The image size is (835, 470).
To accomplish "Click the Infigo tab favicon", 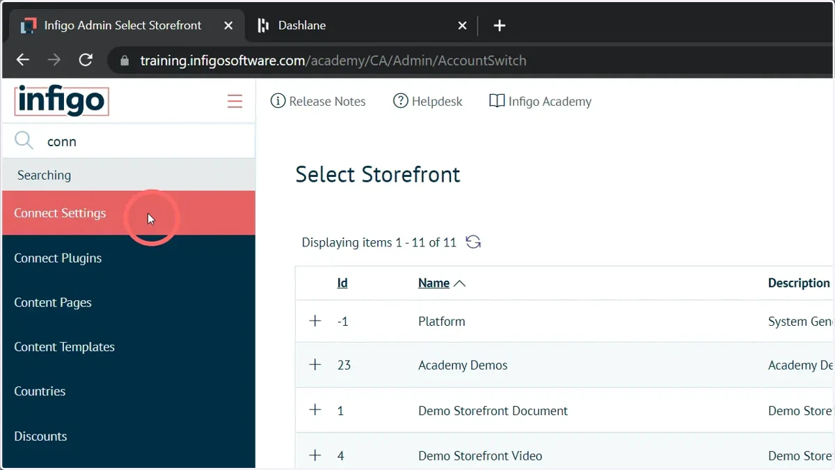I will point(28,26).
